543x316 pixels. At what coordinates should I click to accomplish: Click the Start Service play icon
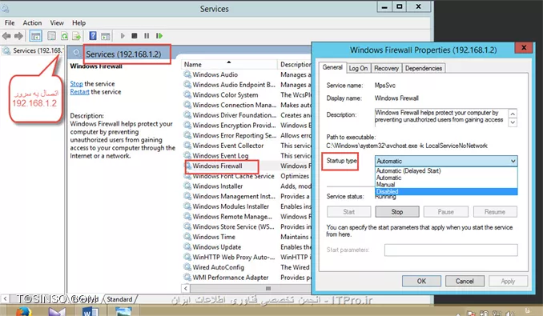click(x=123, y=36)
